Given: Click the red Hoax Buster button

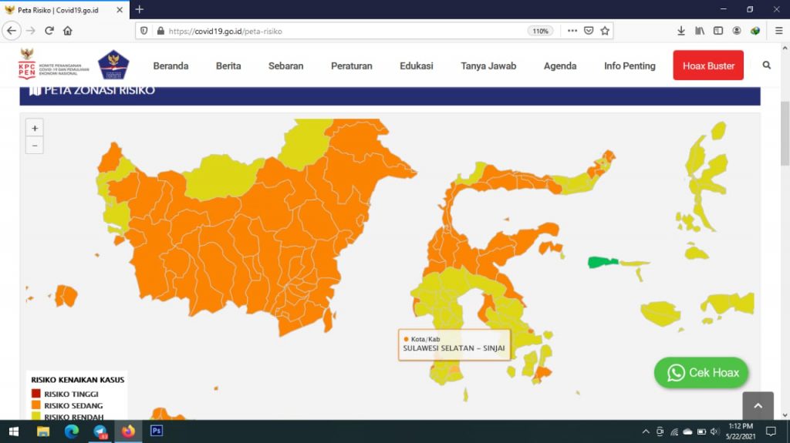Looking at the screenshot, I should click(708, 65).
